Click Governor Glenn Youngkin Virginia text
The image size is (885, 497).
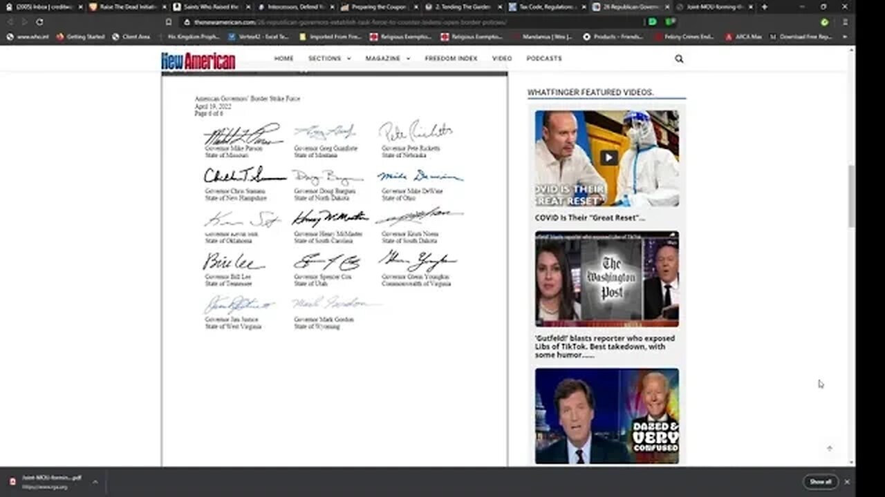pyautogui.click(x=416, y=280)
